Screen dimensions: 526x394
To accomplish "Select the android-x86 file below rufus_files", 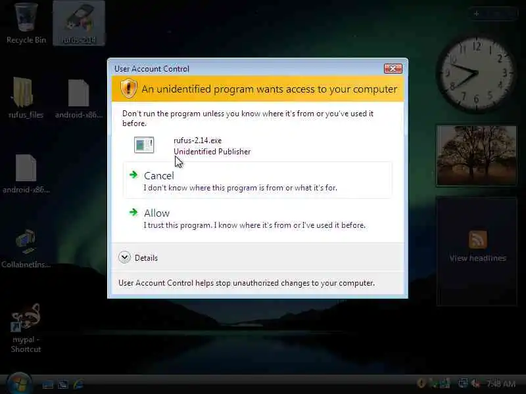I will [26, 174].
